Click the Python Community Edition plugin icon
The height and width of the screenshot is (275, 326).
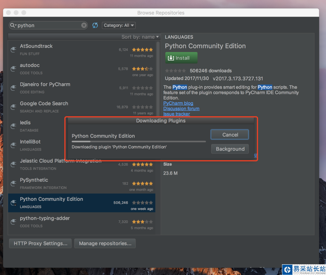pos(13,203)
